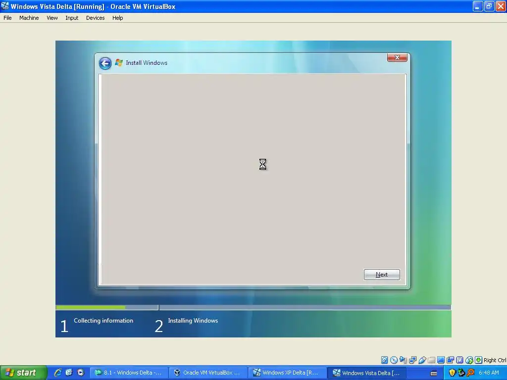Screen dimensions: 507x380
Task: Launch Outlook Express from Quick Launch
Action: point(69,373)
